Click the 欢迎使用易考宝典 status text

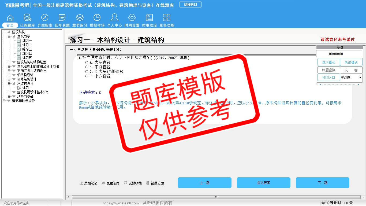click(16, 203)
